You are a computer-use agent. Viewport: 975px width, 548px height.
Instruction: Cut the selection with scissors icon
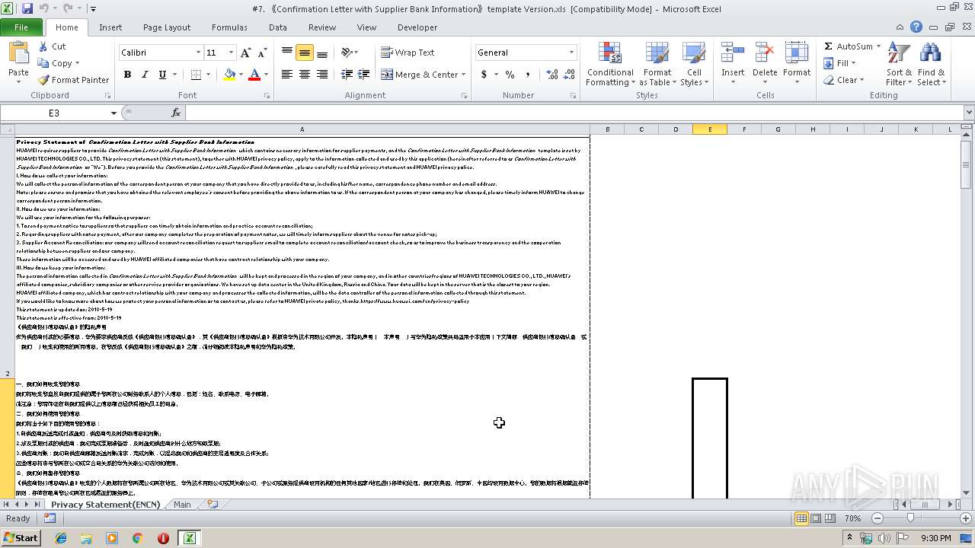(52, 46)
